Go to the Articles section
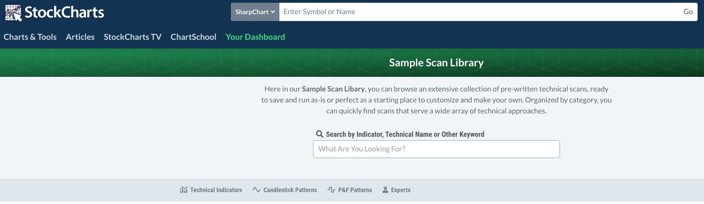 coord(80,37)
